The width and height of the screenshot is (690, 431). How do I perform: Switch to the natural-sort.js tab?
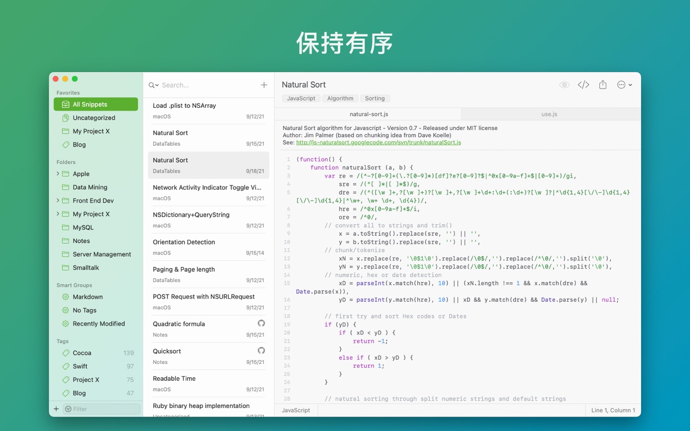click(368, 114)
